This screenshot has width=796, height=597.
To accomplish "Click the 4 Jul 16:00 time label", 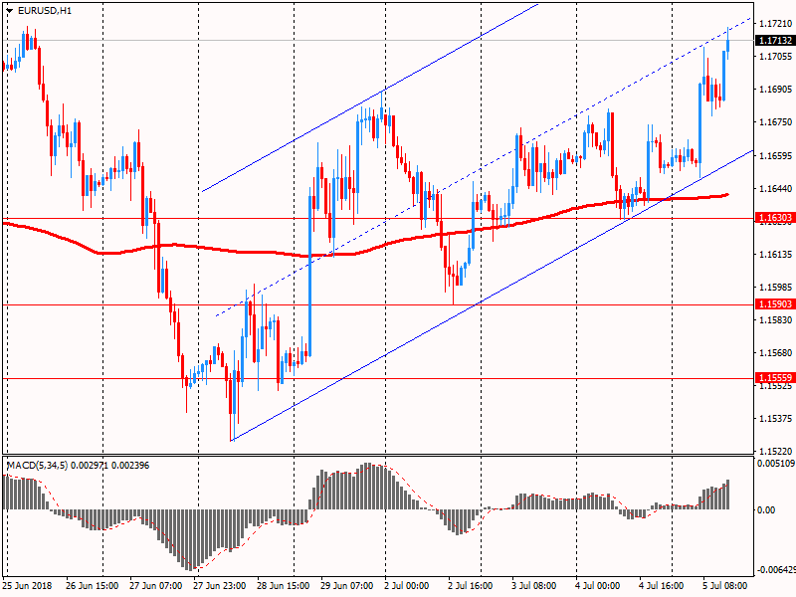I will (x=662, y=586).
